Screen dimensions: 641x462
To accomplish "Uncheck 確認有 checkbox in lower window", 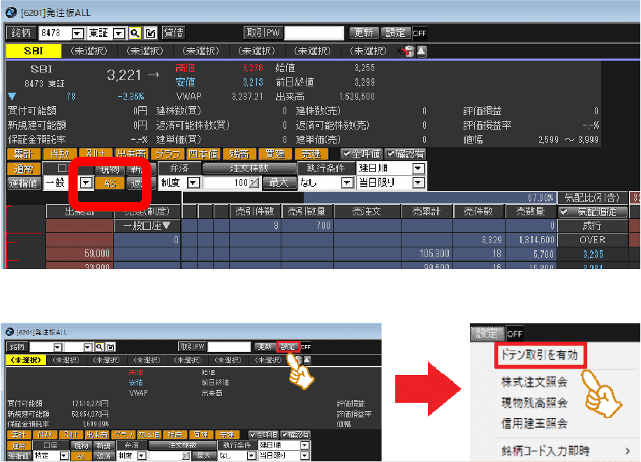I will [x=284, y=435].
